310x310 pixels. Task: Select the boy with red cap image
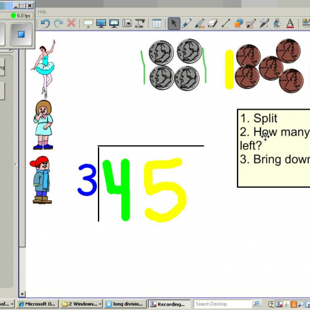click(41, 180)
